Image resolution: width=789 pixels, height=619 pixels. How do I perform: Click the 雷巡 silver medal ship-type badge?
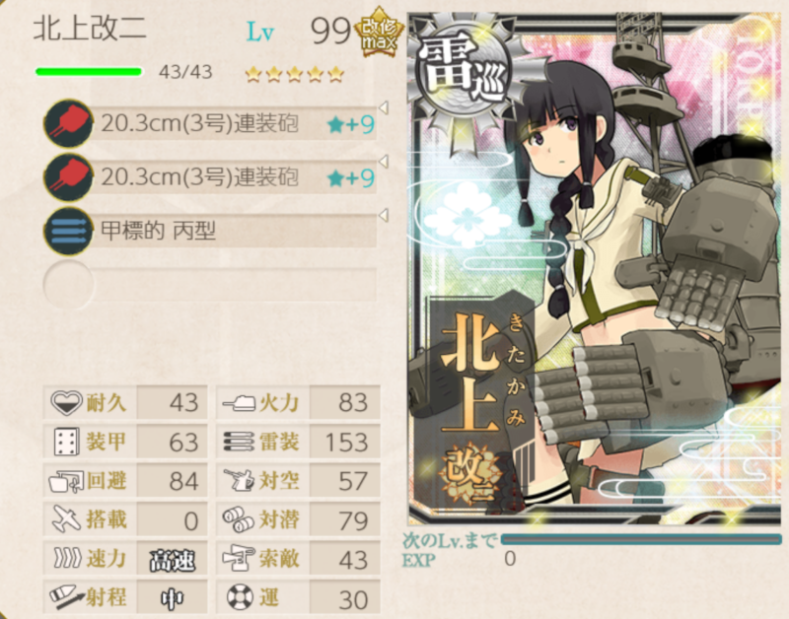[x=460, y=78]
